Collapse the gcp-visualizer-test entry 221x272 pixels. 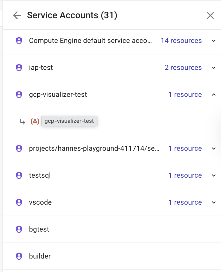click(214, 95)
